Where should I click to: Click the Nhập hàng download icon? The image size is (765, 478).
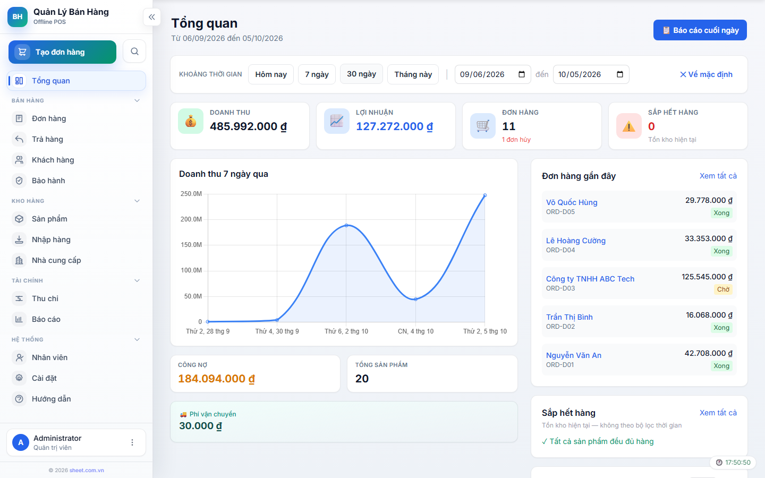[x=19, y=240]
